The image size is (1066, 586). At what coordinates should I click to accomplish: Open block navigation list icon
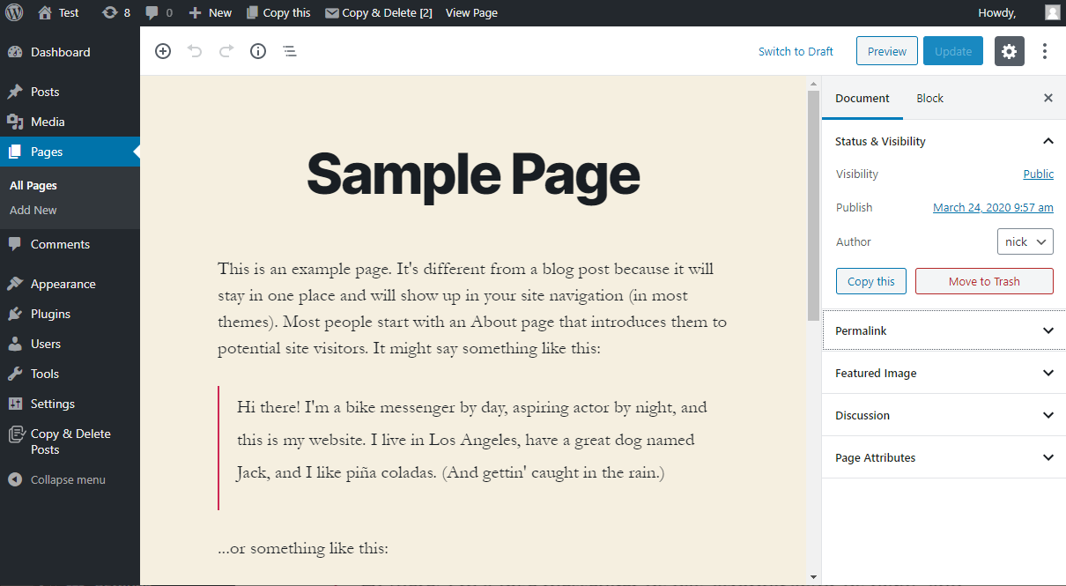click(x=290, y=51)
